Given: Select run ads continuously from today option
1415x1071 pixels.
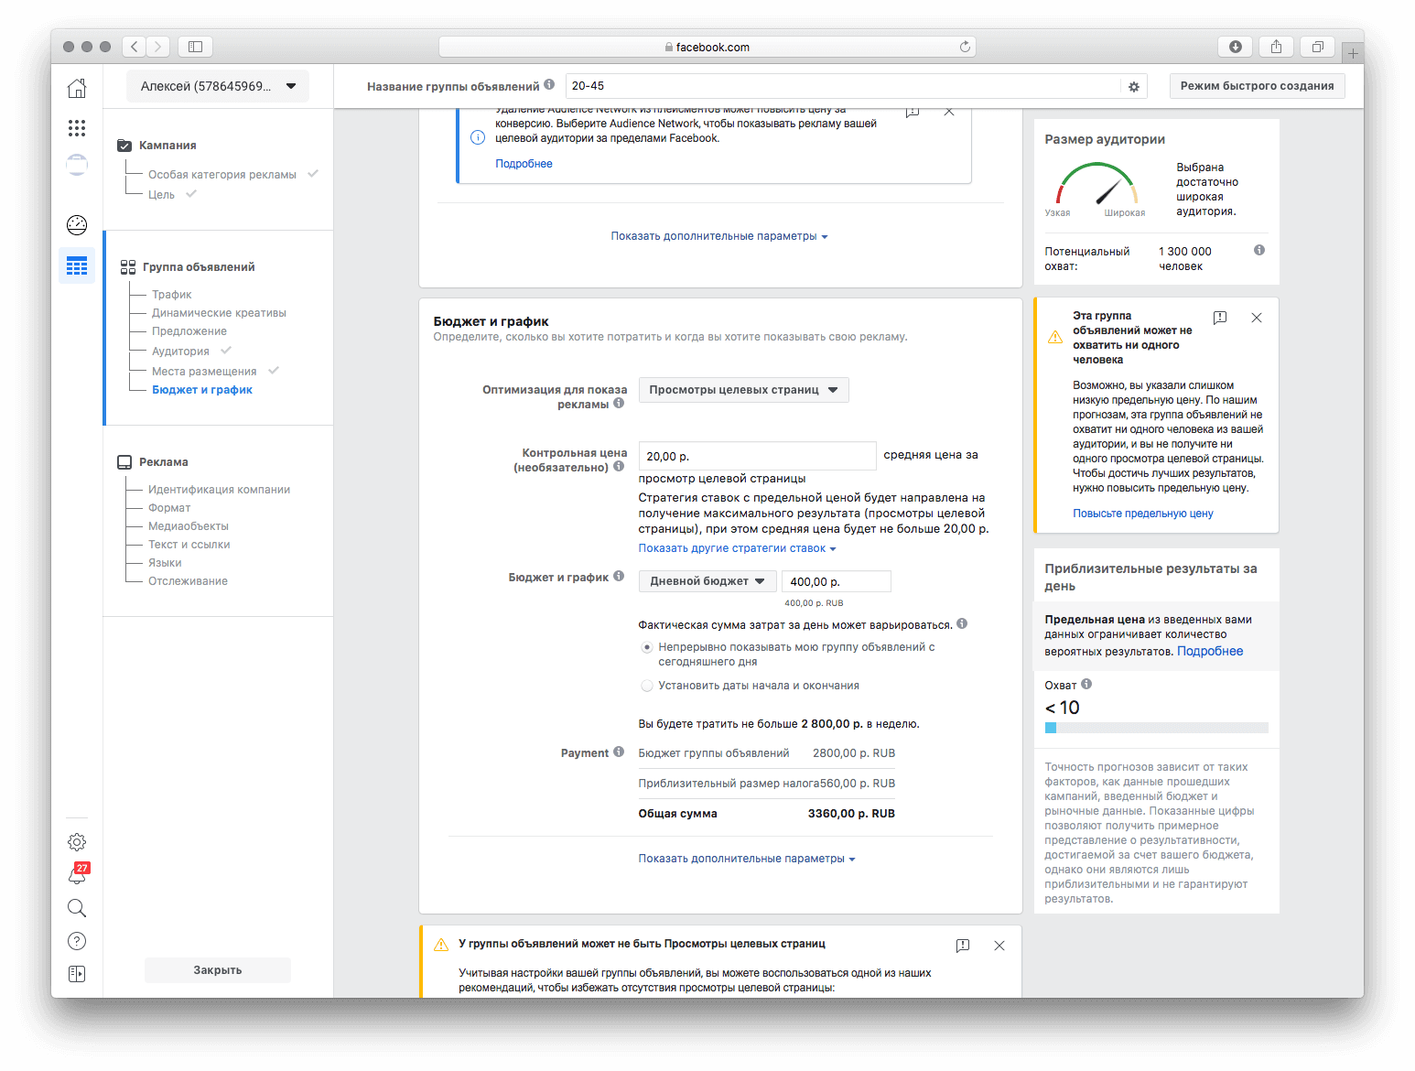Looking at the screenshot, I should click(647, 647).
